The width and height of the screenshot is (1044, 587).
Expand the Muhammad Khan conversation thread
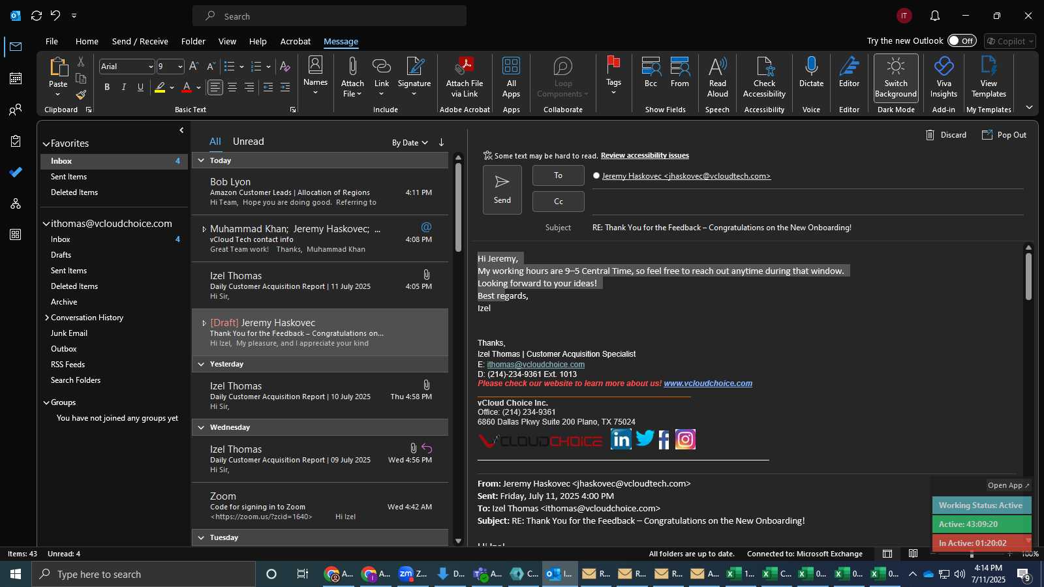coord(204,229)
